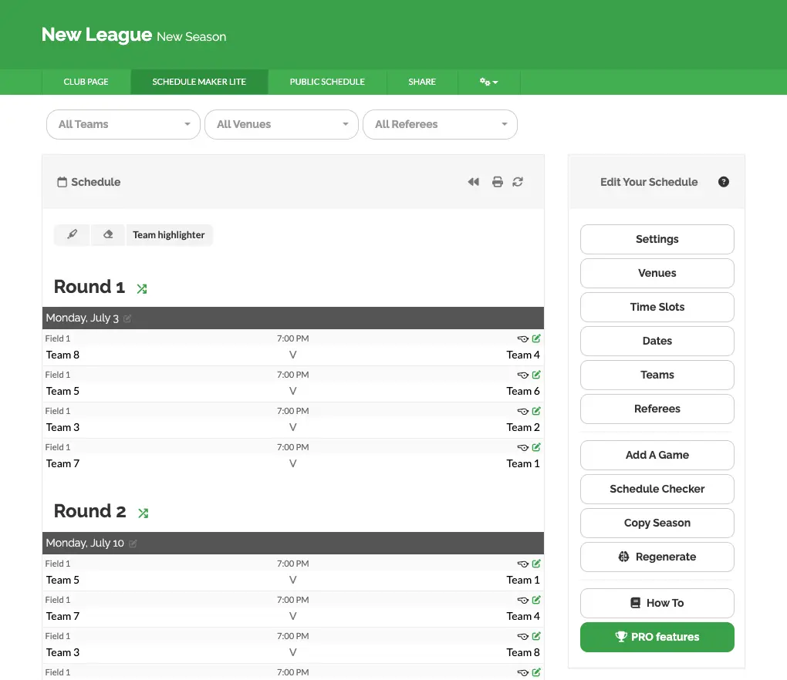Viewport: 787px width, 680px height.
Task: Click whistle icon for Team 7 v Team 4
Action: (x=523, y=601)
